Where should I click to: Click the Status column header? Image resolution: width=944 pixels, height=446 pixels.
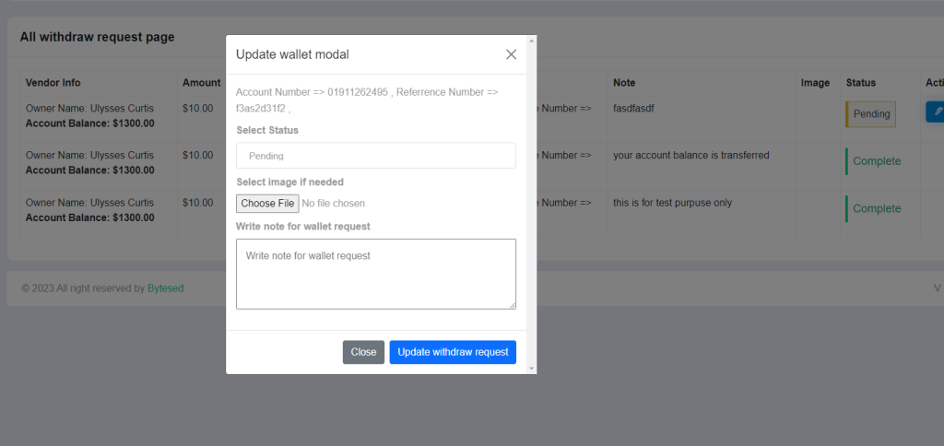(861, 83)
